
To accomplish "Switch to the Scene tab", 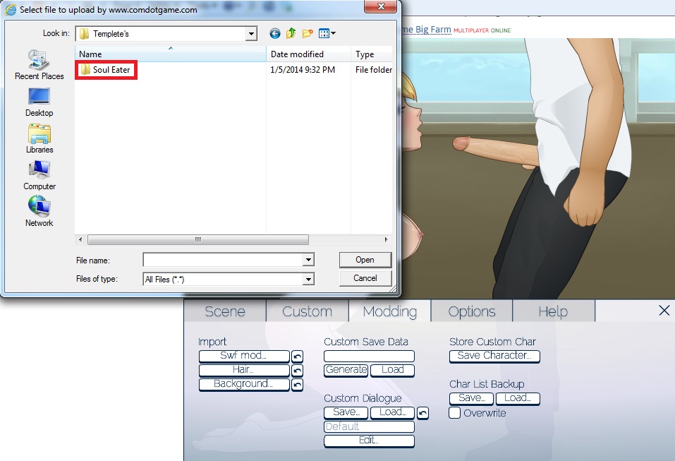I will pyautogui.click(x=225, y=311).
